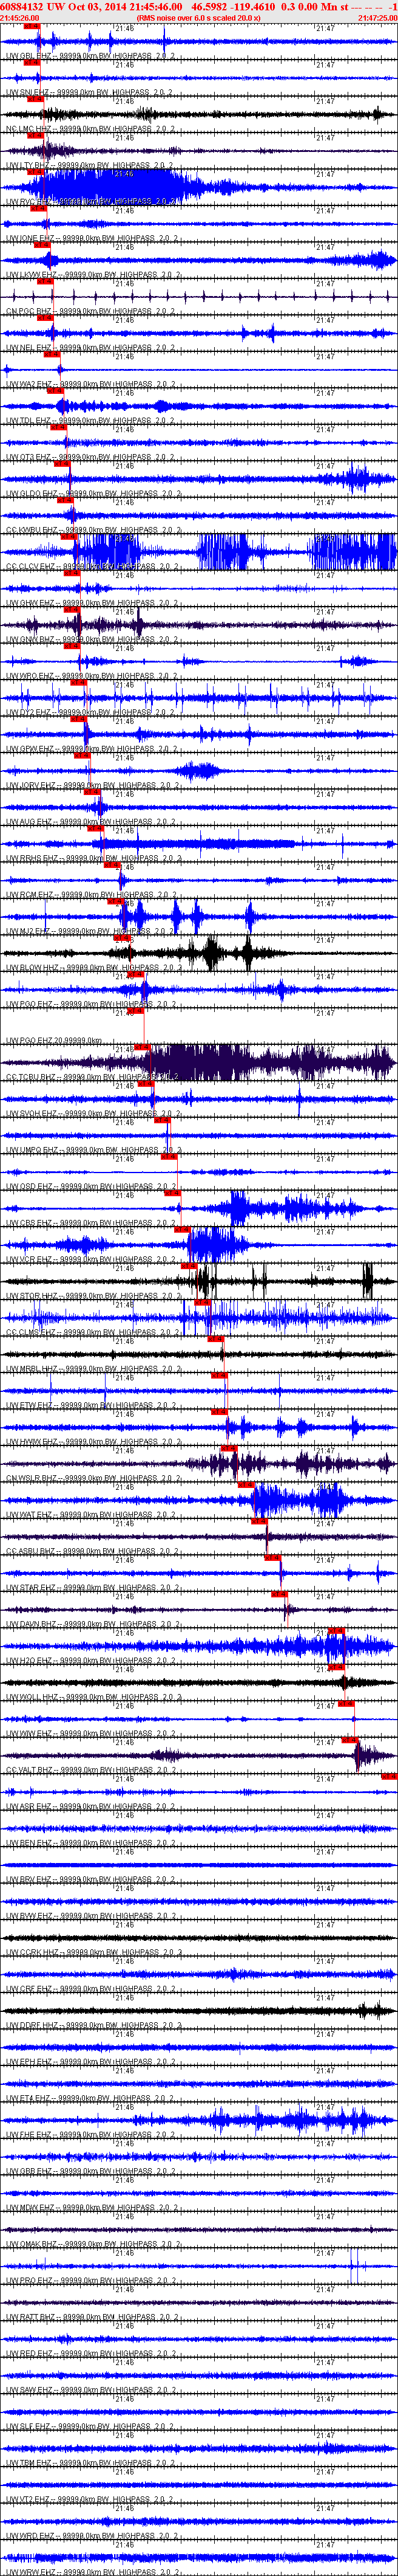Select the UW BEN EHZ trace label
The width and height of the screenshot is (398, 2576).
tap(90, 1844)
